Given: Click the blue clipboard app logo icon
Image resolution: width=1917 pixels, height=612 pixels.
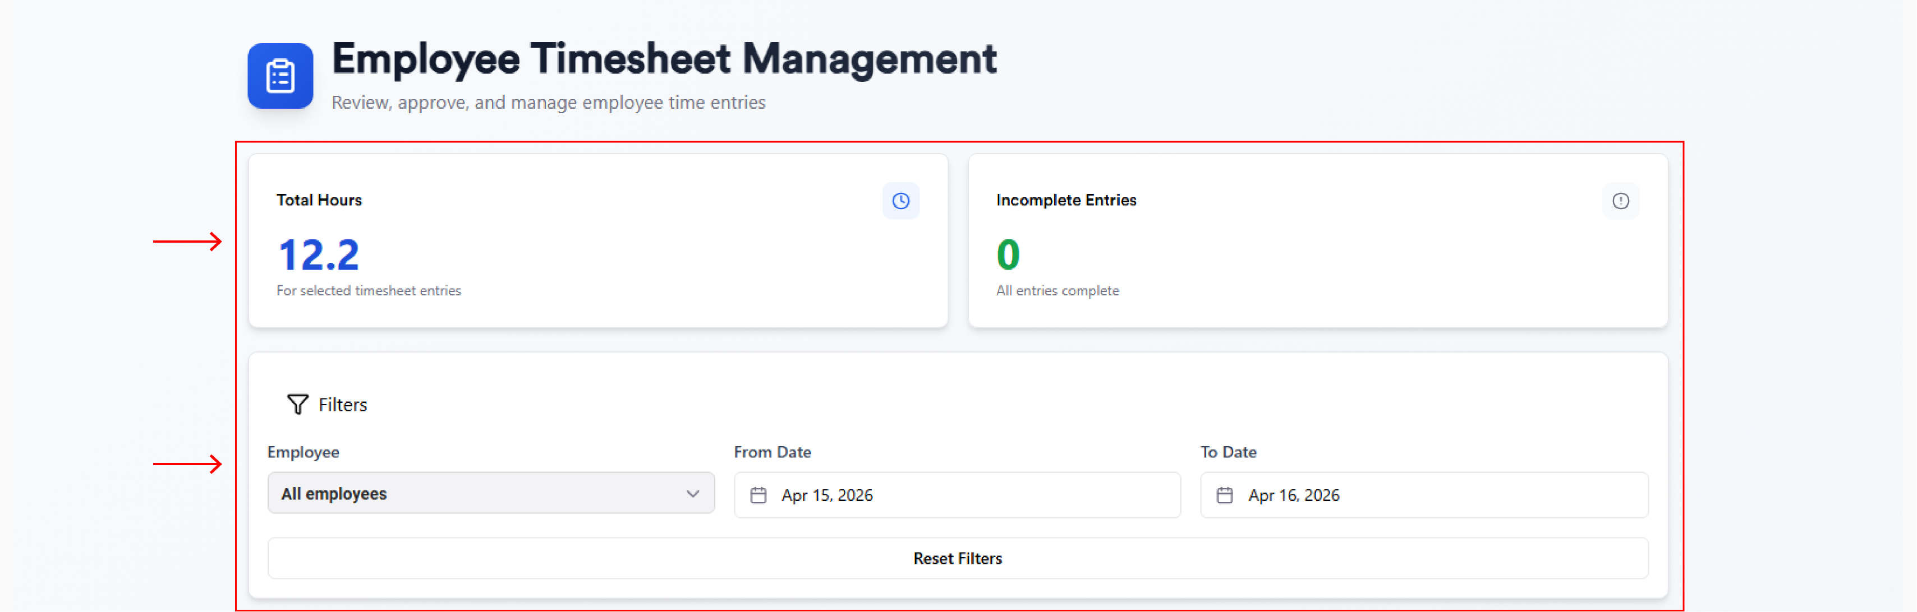Looking at the screenshot, I should [280, 76].
